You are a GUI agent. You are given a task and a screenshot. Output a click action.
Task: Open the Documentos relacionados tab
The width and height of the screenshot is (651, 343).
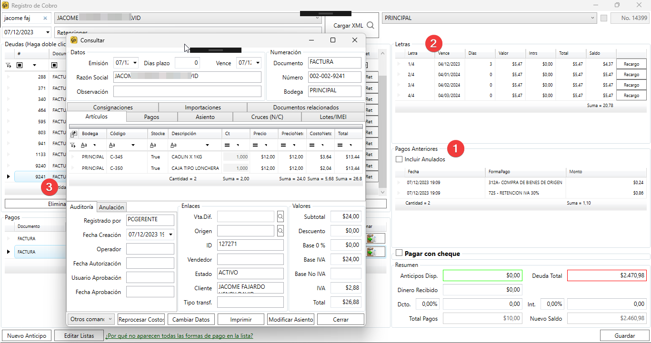[306, 108]
